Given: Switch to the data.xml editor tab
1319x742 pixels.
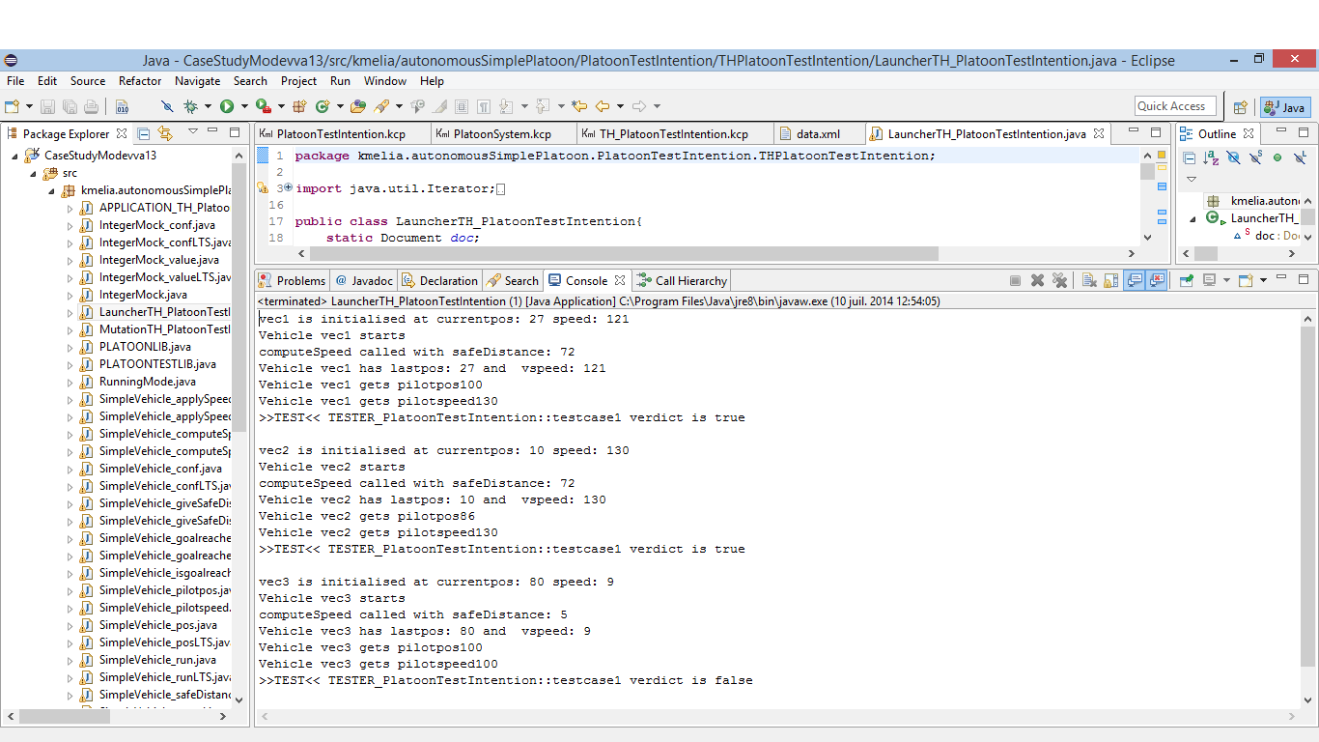Looking at the screenshot, I should [817, 134].
